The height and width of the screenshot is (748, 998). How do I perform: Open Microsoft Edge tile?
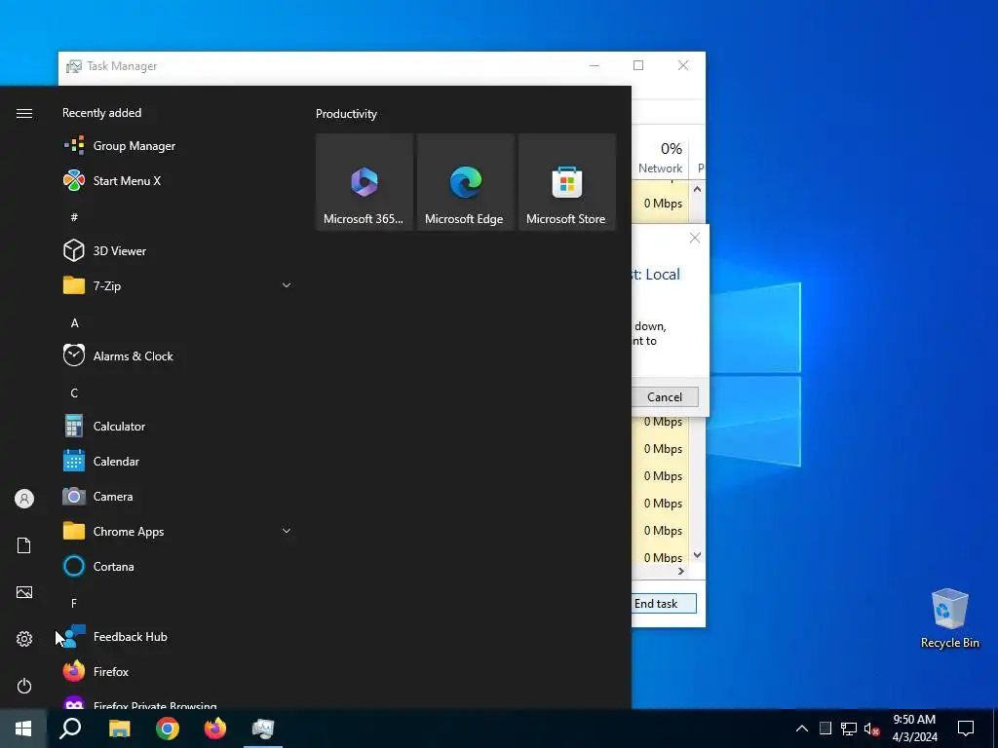click(465, 182)
